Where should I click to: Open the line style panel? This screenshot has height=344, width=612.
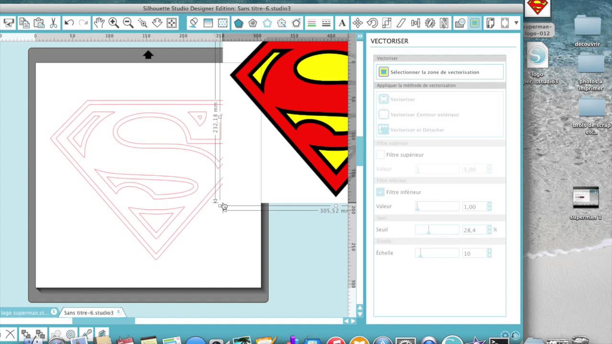pos(327,22)
